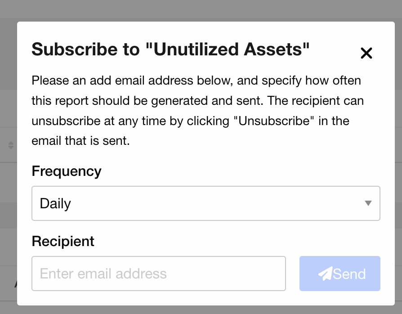Click the Subscribe to "Unutilized Assets" heading

[x=170, y=49]
